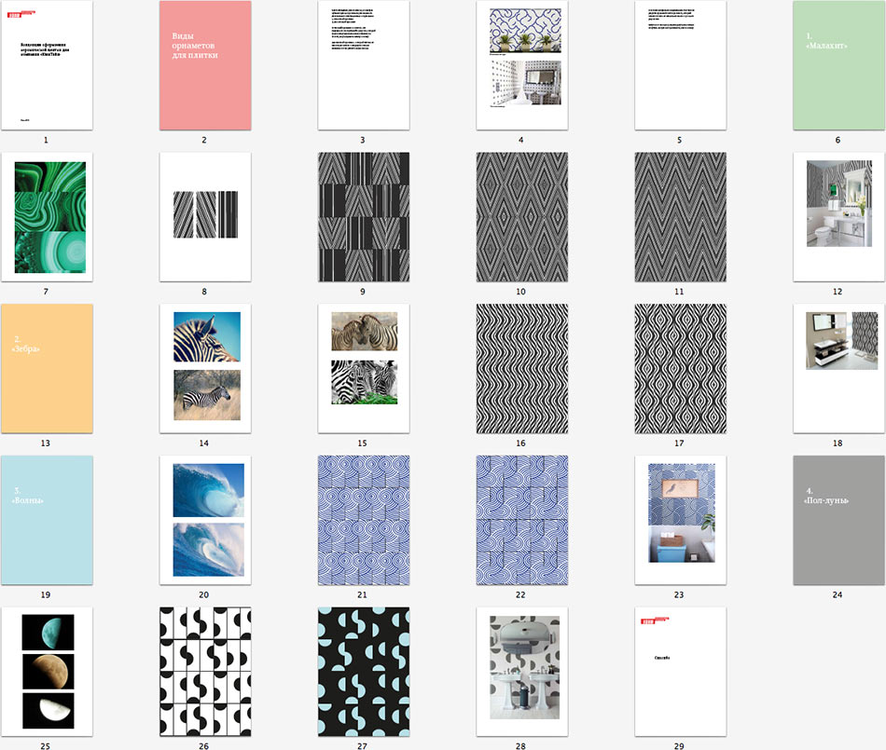The height and width of the screenshot is (750, 886).
Task: Select page 21 blue circular wave pattern
Action: 363,520
